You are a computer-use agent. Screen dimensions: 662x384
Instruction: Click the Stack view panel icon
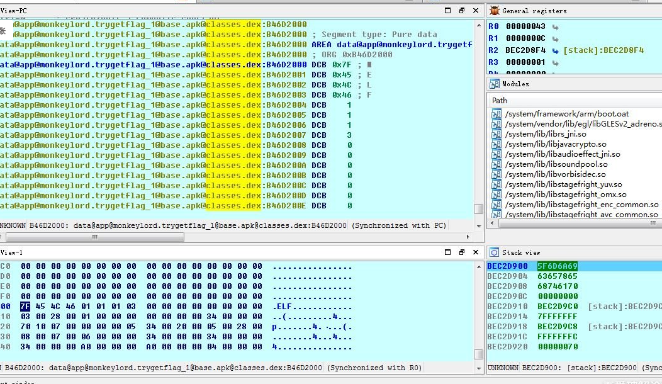495,252
